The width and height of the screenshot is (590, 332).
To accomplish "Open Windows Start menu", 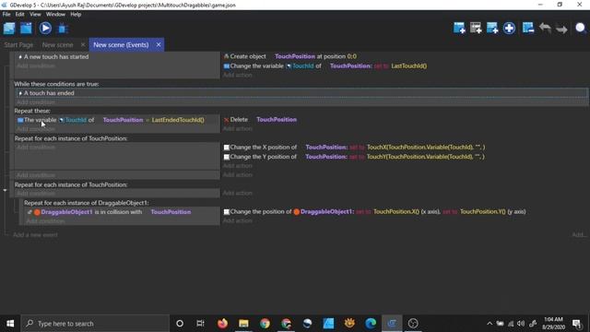I will (x=10, y=324).
